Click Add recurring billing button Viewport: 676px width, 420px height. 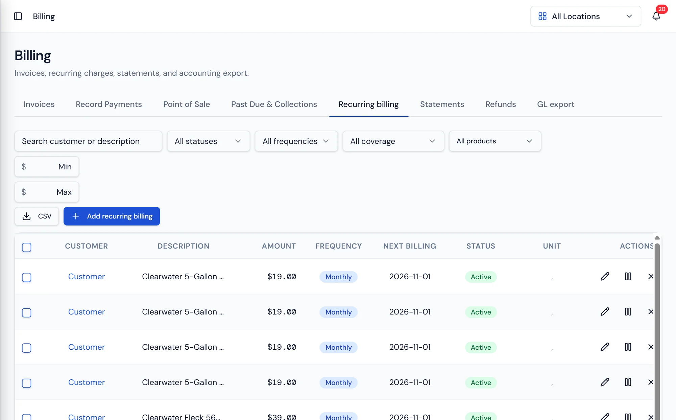[x=112, y=216]
